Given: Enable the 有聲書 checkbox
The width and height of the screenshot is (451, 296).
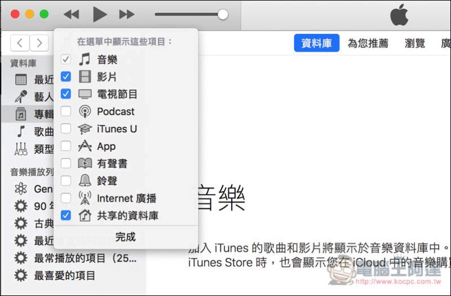Looking at the screenshot, I should (66, 163).
